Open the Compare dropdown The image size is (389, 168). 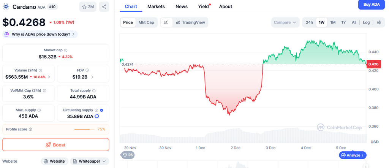[x=285, y=22]
